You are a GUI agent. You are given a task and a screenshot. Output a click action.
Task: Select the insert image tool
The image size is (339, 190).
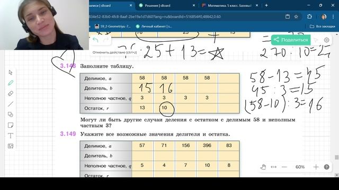[x=11, y=146]
